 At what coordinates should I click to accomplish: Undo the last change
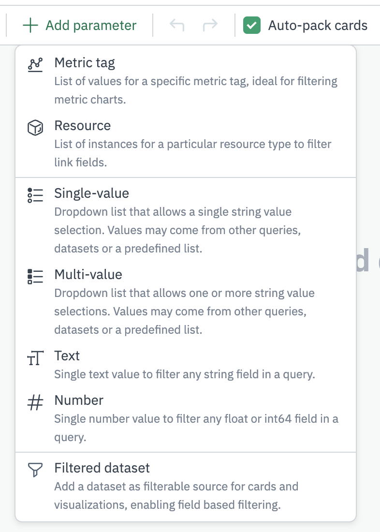pyautogui.click(x=177, y=25)
